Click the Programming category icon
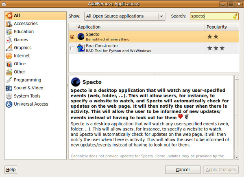 pyautogui.click(x=9, y=80)
